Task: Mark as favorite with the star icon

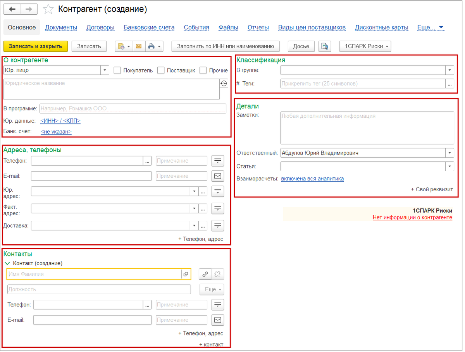Action: point(48,9)
